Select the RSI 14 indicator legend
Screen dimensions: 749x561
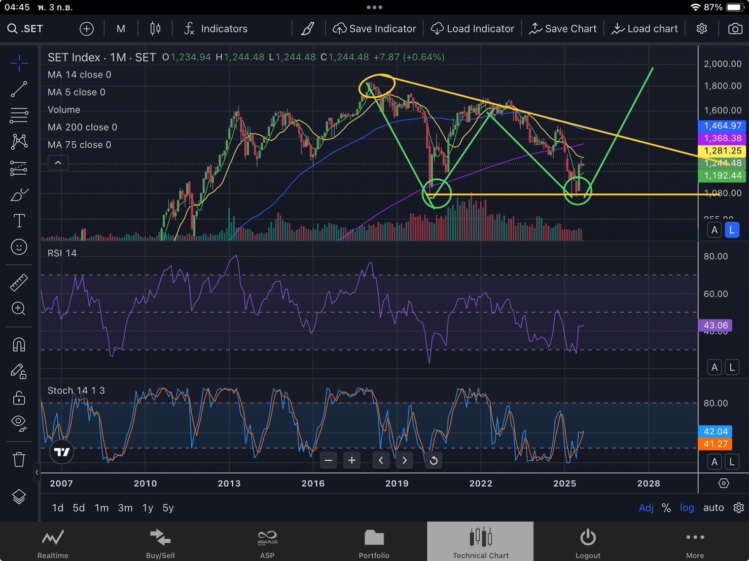pyautogui.click(x=62, y=253)
